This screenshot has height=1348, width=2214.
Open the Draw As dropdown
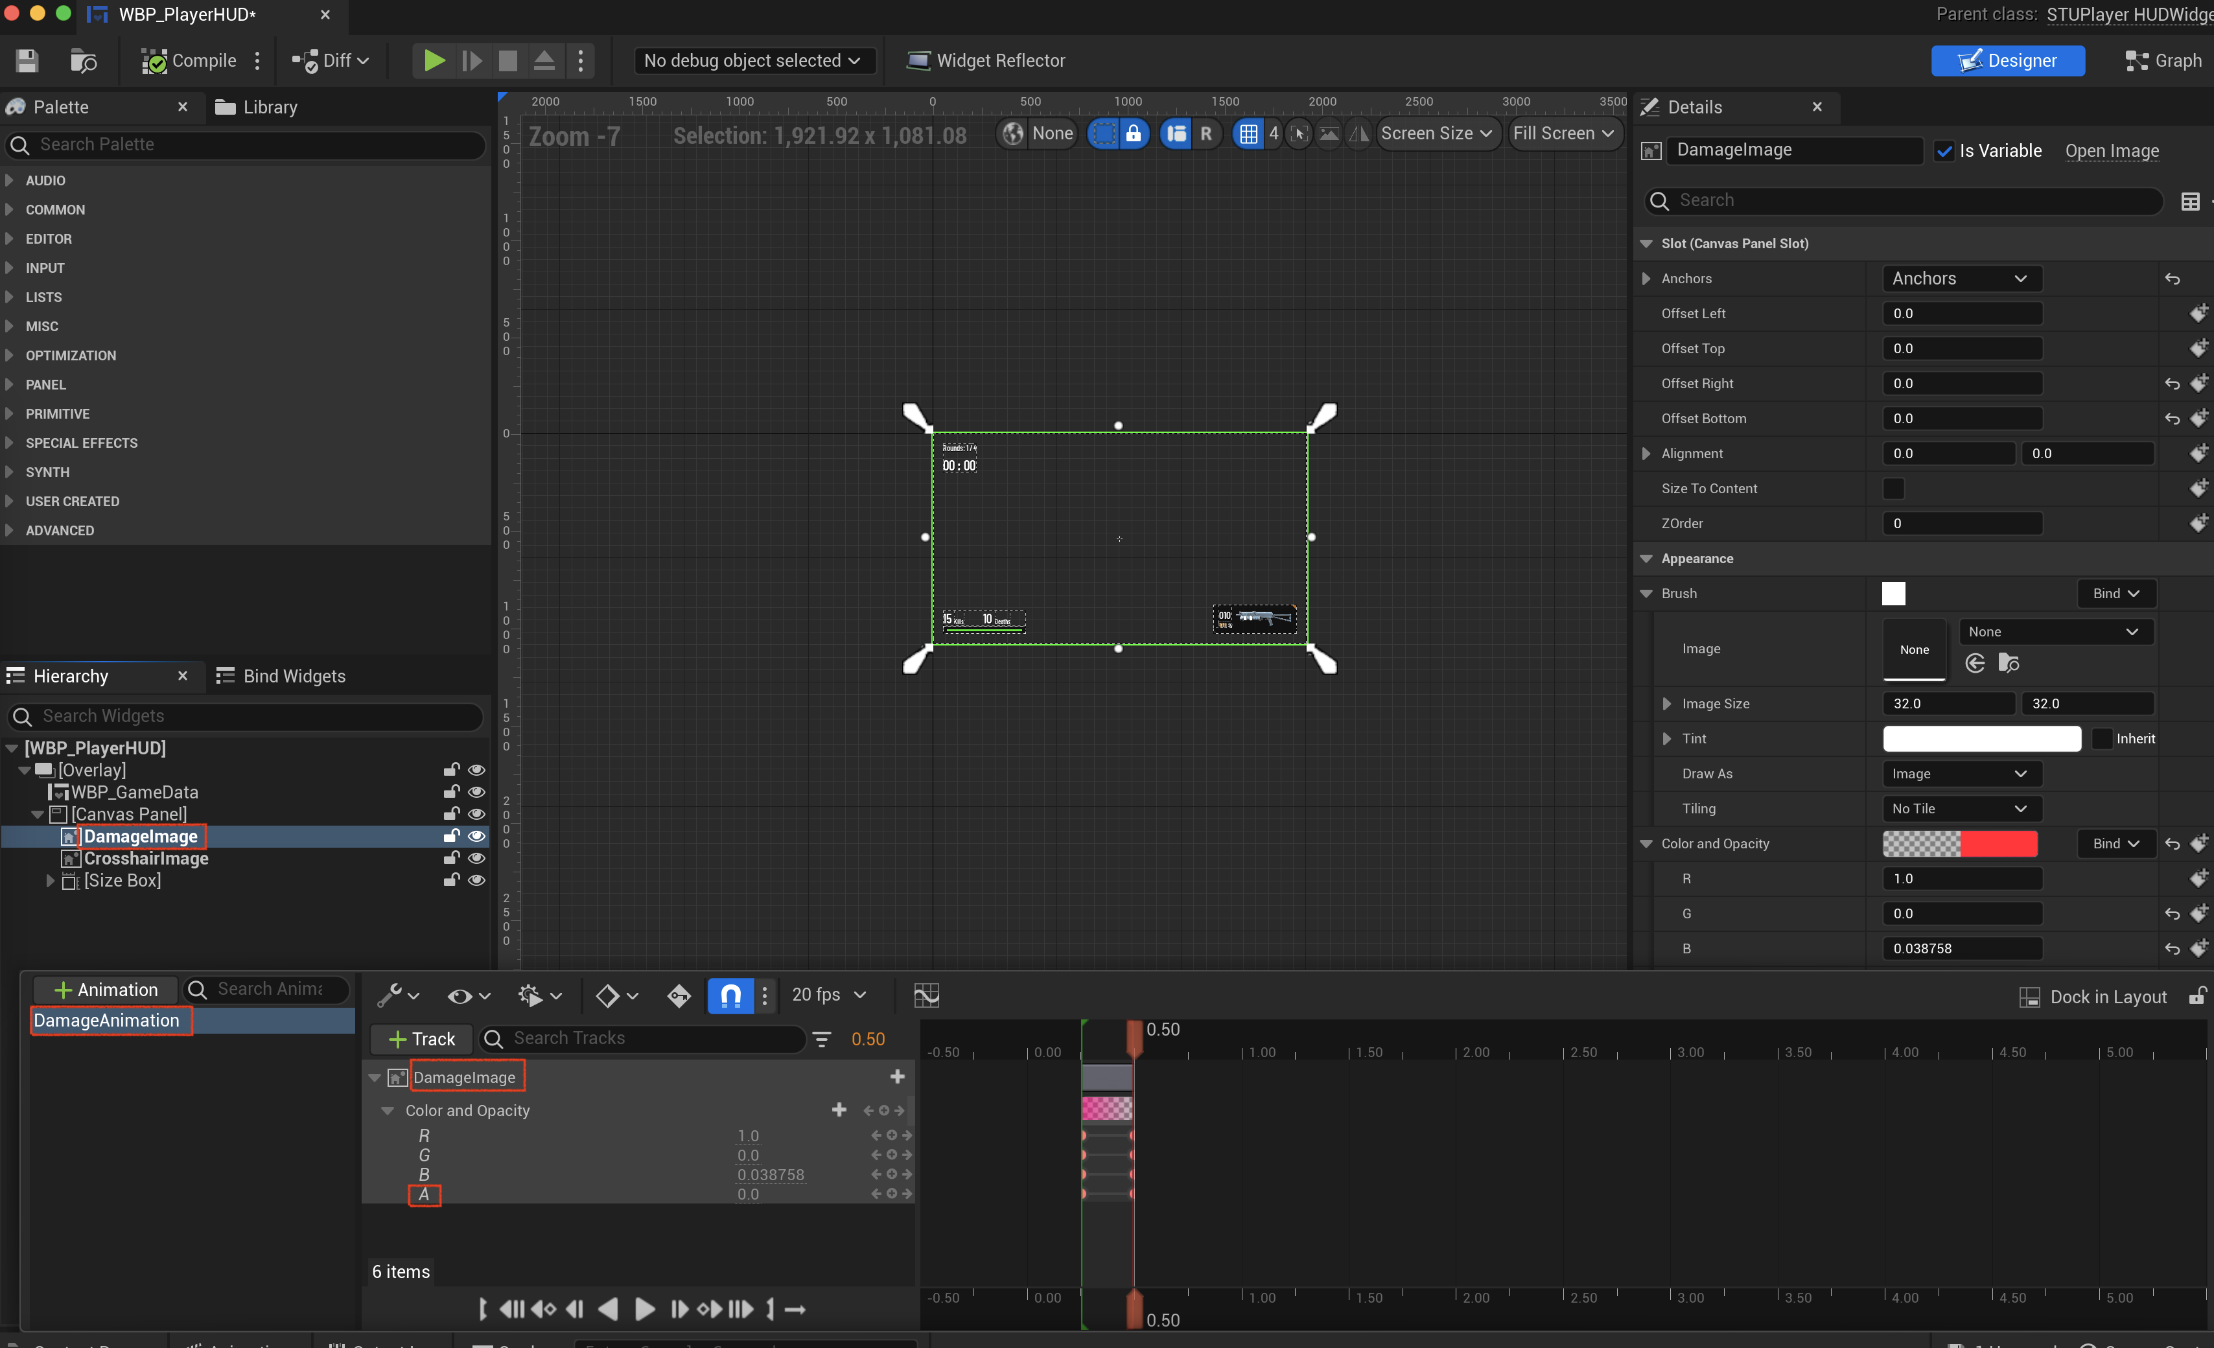[x=1961, y=774]
